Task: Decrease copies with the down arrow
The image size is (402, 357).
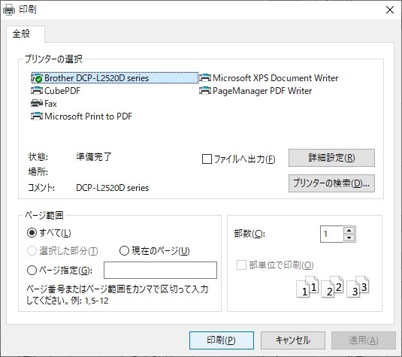Action: (349, 237)
